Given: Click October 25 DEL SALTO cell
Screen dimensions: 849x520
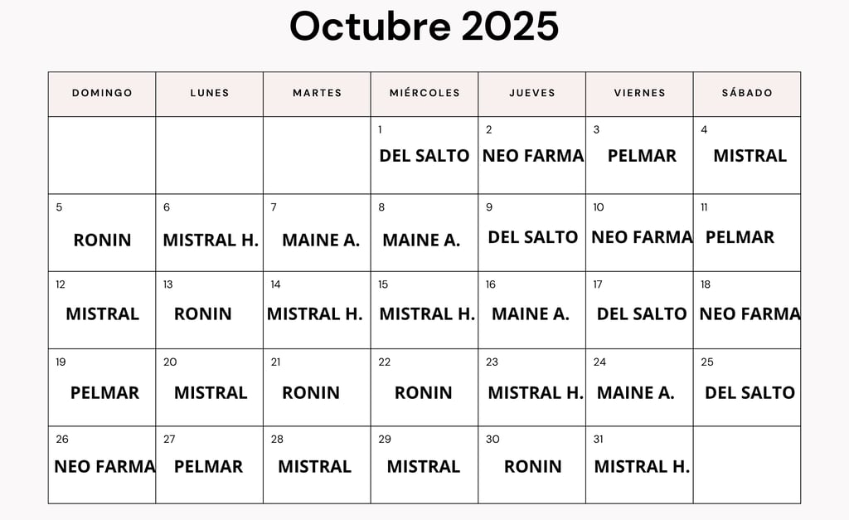Looking at the screenshot, I should [749, 392].
